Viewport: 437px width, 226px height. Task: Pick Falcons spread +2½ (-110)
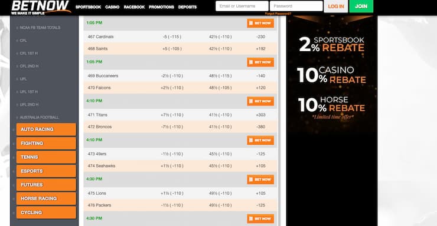(172, 88)
